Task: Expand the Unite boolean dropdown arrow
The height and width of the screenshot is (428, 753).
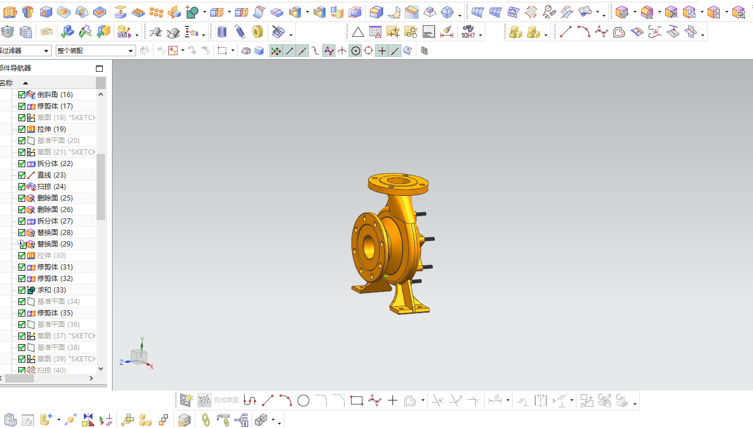Action: [x=204, y=12]
